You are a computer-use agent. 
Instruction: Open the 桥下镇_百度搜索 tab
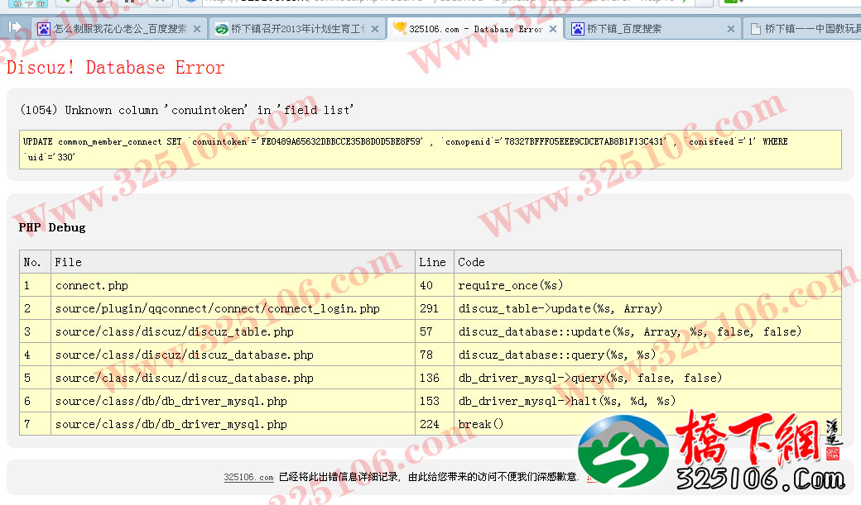click(653, 28)
